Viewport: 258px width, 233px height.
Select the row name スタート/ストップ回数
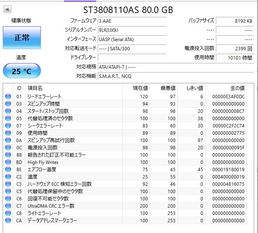point(48,111)
